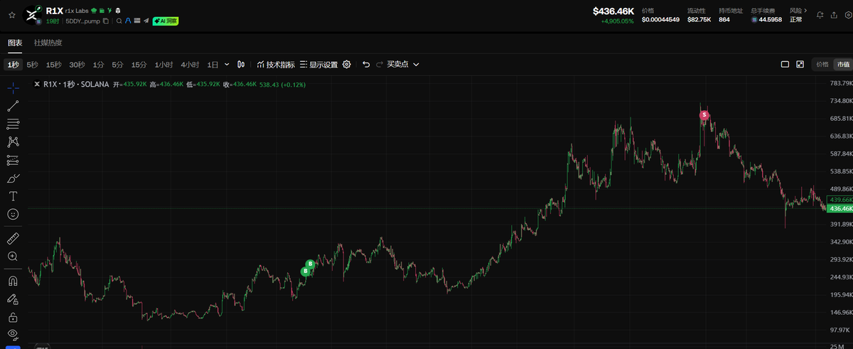Viewport: 853px width, 349px height.
Task: Select the 1小时 timeframe
Action: coord(163,65)
